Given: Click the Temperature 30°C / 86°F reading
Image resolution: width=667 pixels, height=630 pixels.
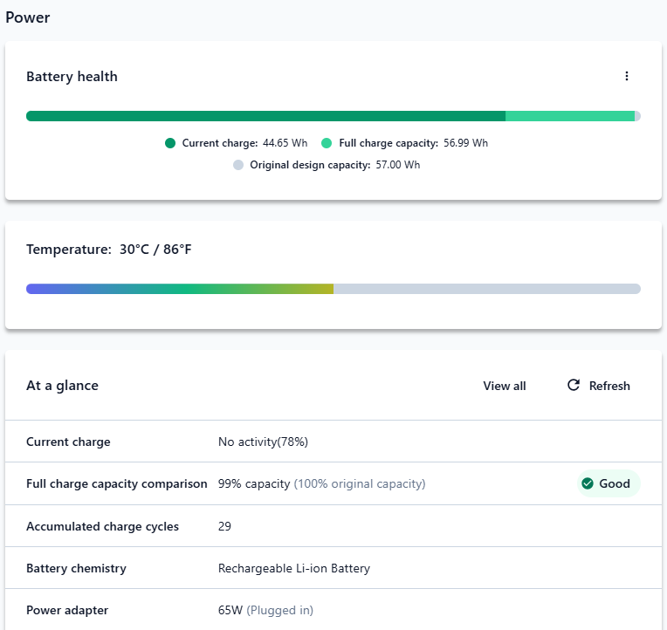Looking at the screenshot, I should (109, 249).
